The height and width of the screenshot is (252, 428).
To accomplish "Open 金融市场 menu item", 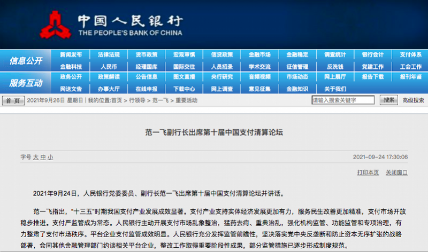I will (259, 54).
